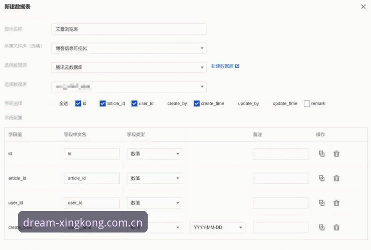The height and width of the screenshot is (250, 371).
Task: Click the user_id value in 字段值 column
Action: pos(16,202)
